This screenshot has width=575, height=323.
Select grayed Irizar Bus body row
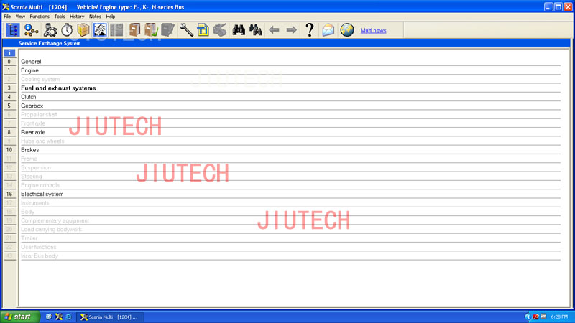point(290,256)
